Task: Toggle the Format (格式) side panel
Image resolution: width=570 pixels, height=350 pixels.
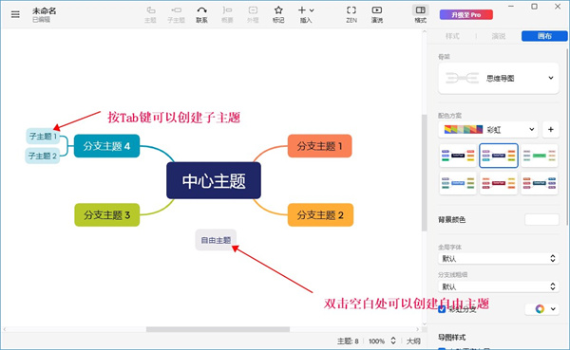Action: pos(421,14)
